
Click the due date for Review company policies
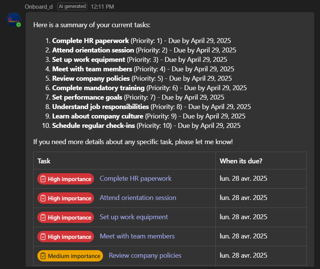pyautogui.click(x=243, y=255)
